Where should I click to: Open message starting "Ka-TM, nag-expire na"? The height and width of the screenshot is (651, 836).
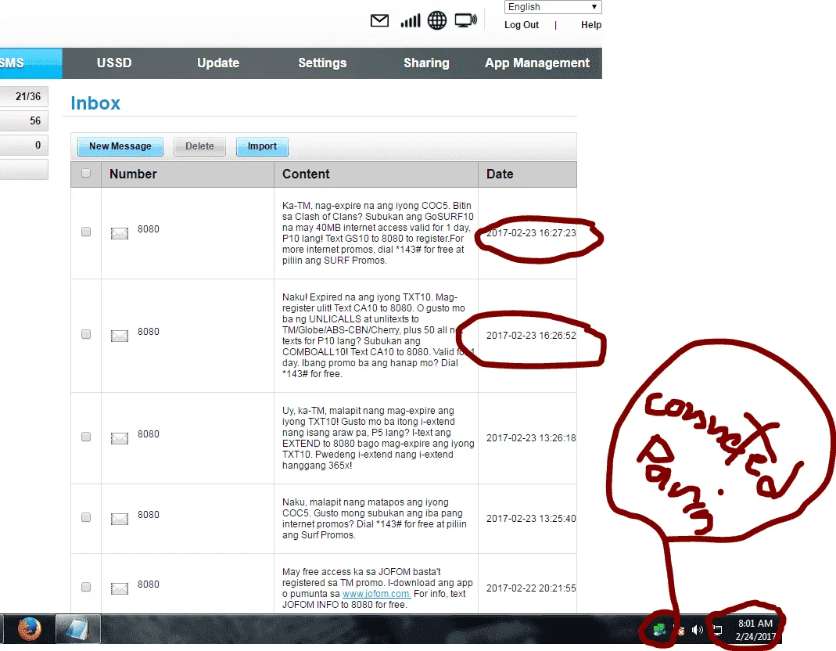(378, 233)
